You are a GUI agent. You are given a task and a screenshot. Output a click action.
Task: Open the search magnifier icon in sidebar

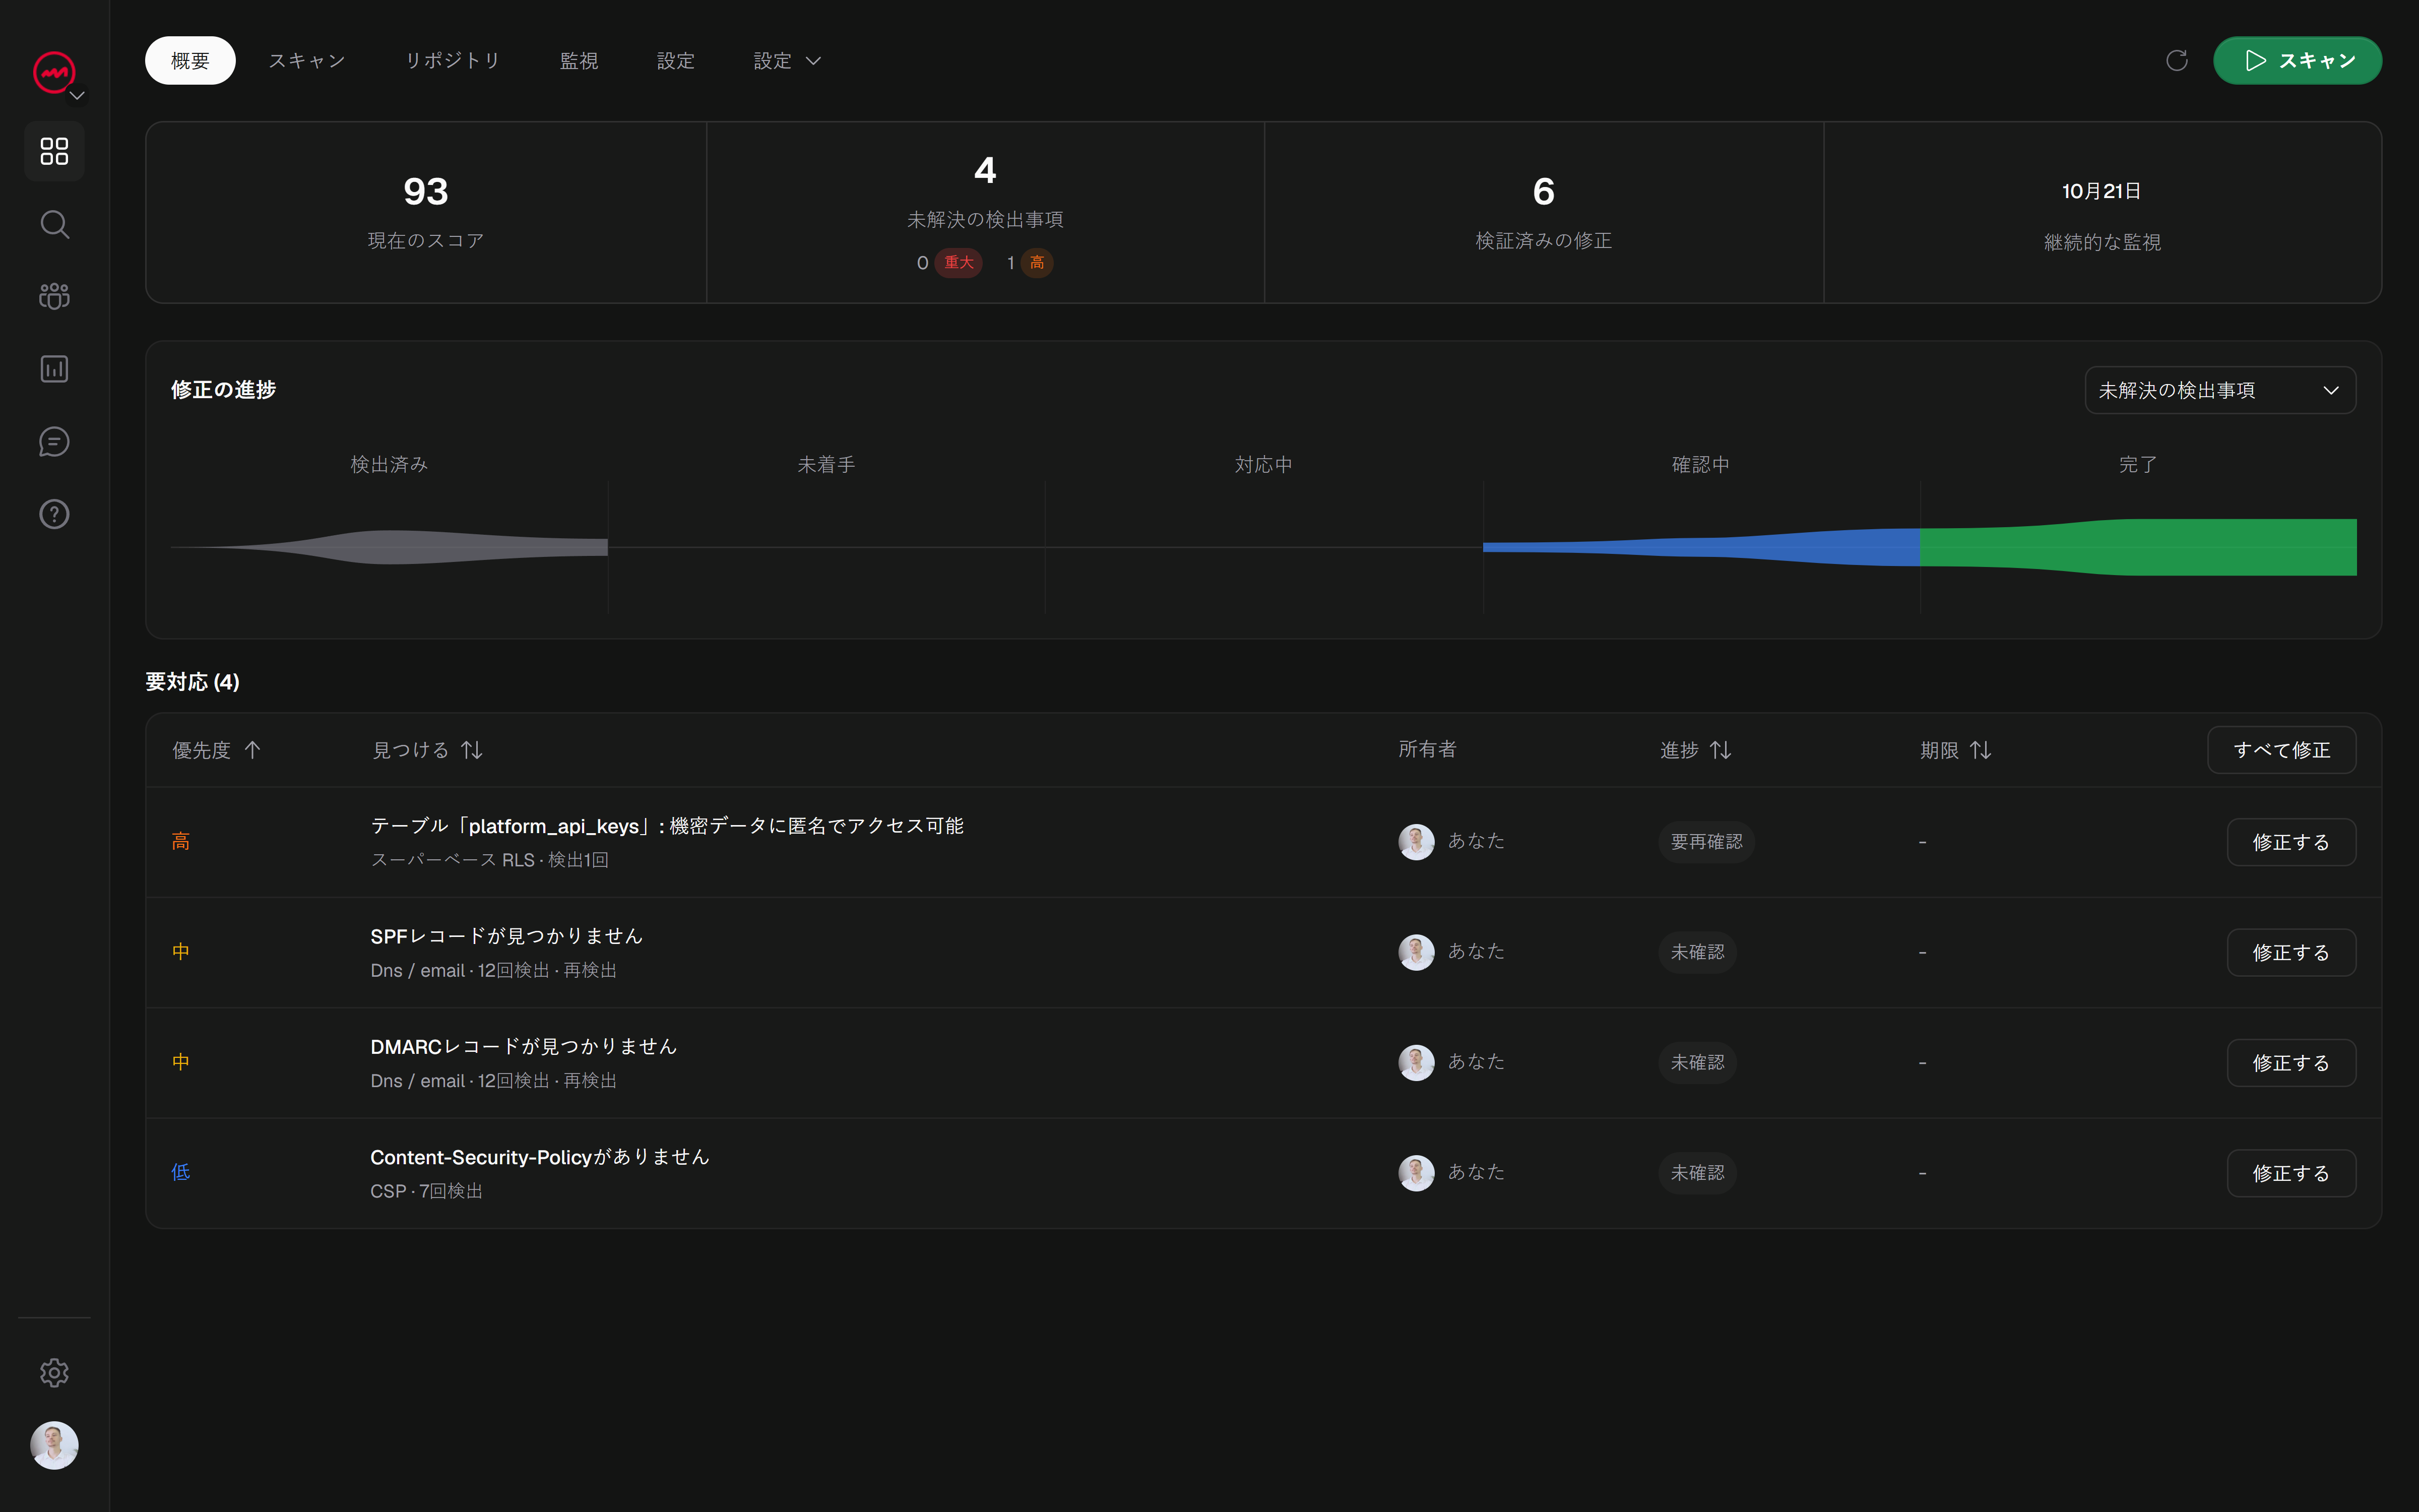coord(54,224)
